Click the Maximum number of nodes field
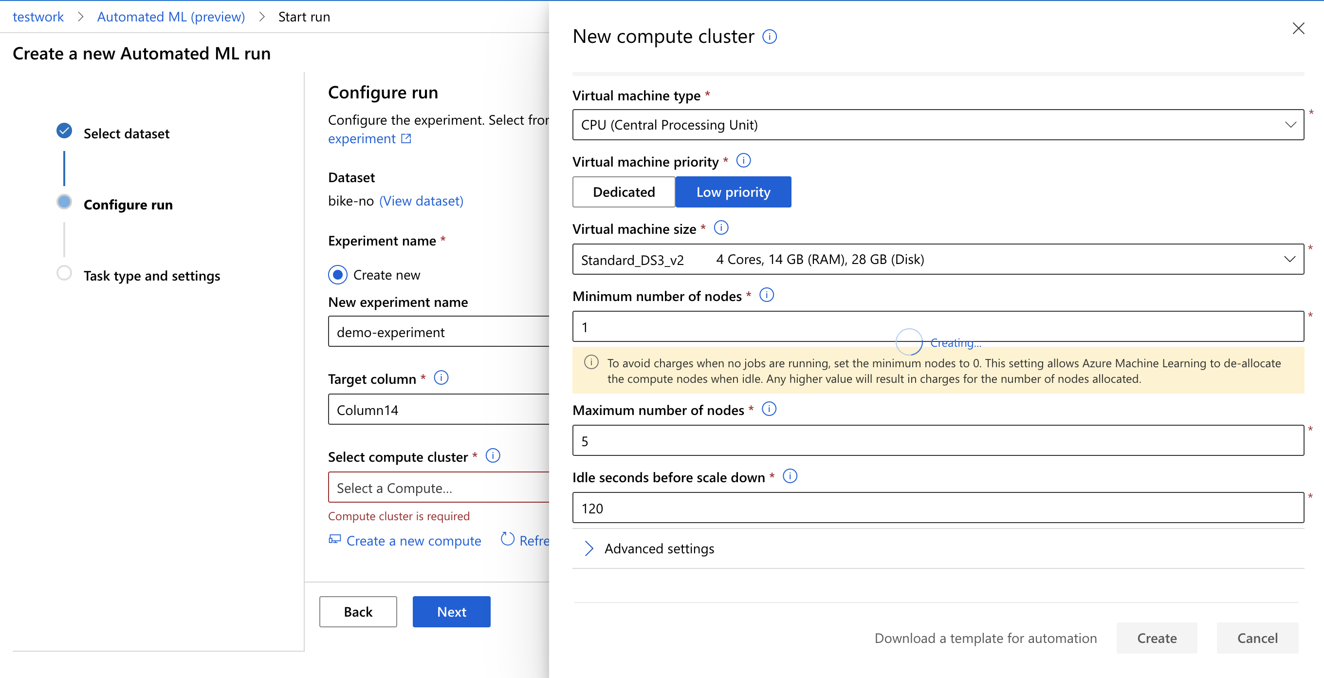This screenshot has height=678, width=1324. [x=938, y=441]
